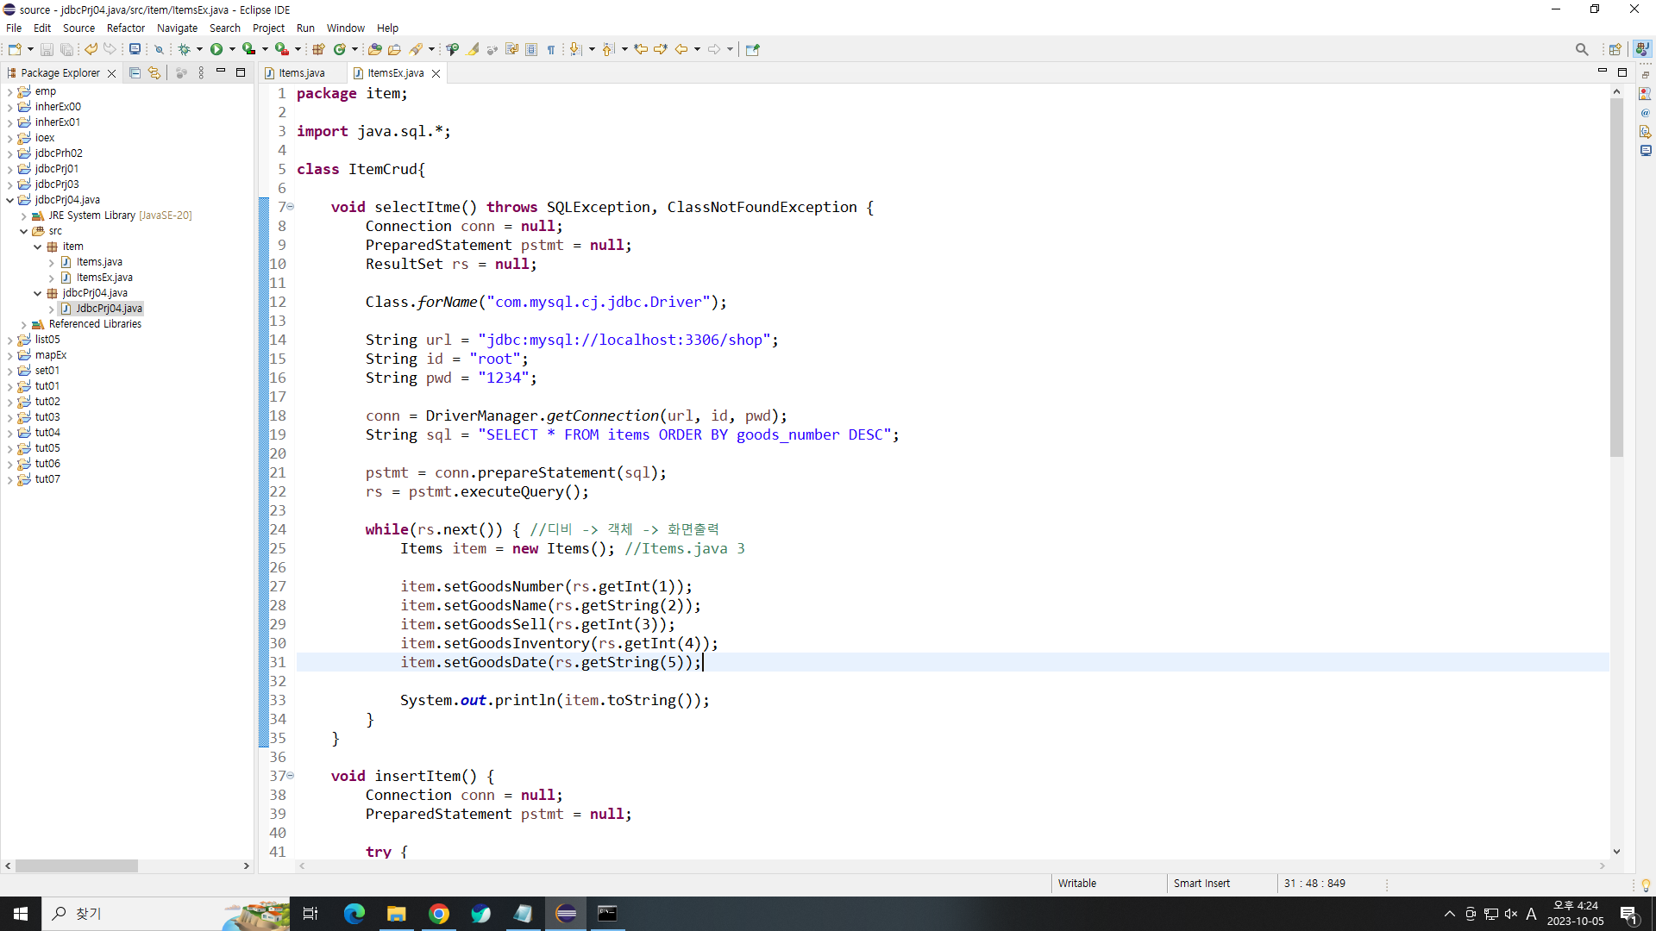Expand the Referenced Libraries node
1656x931 pixels.
click(x=23, y=324)
